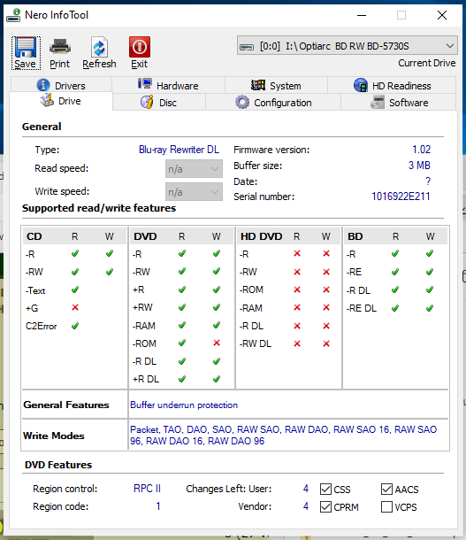Click the green check for CD-RW write

click(110, 272)
